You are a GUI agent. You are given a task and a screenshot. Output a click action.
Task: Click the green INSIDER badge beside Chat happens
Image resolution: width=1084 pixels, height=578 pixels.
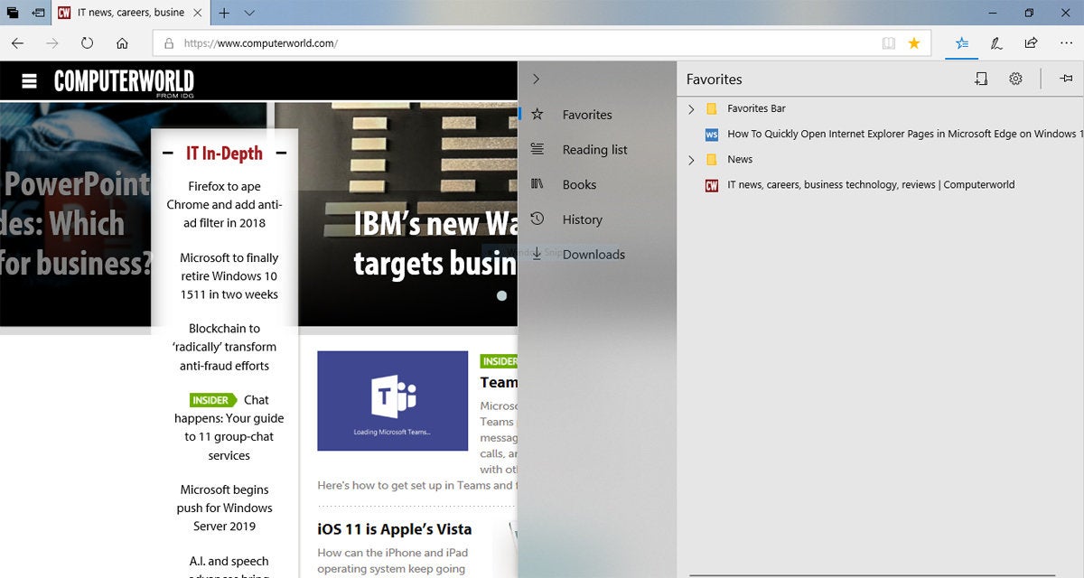213,400
